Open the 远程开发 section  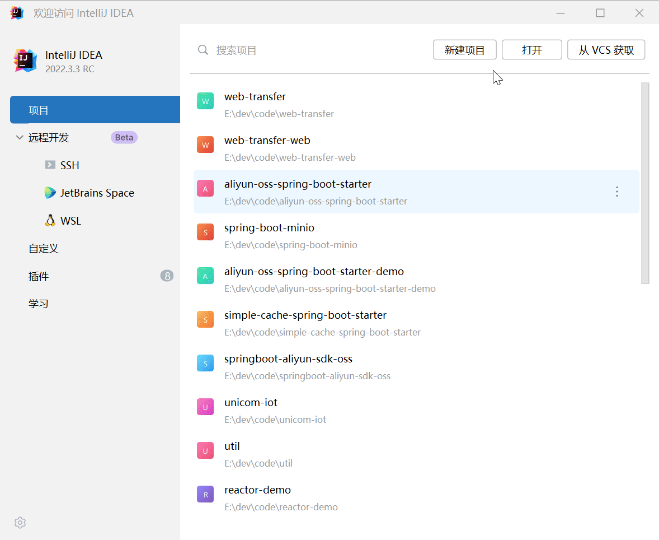click(48, 138)
